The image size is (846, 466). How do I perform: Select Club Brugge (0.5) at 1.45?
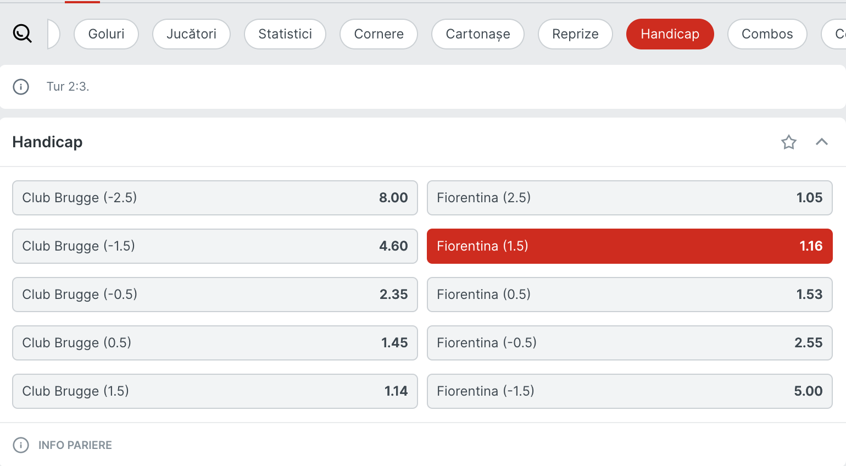215,343
